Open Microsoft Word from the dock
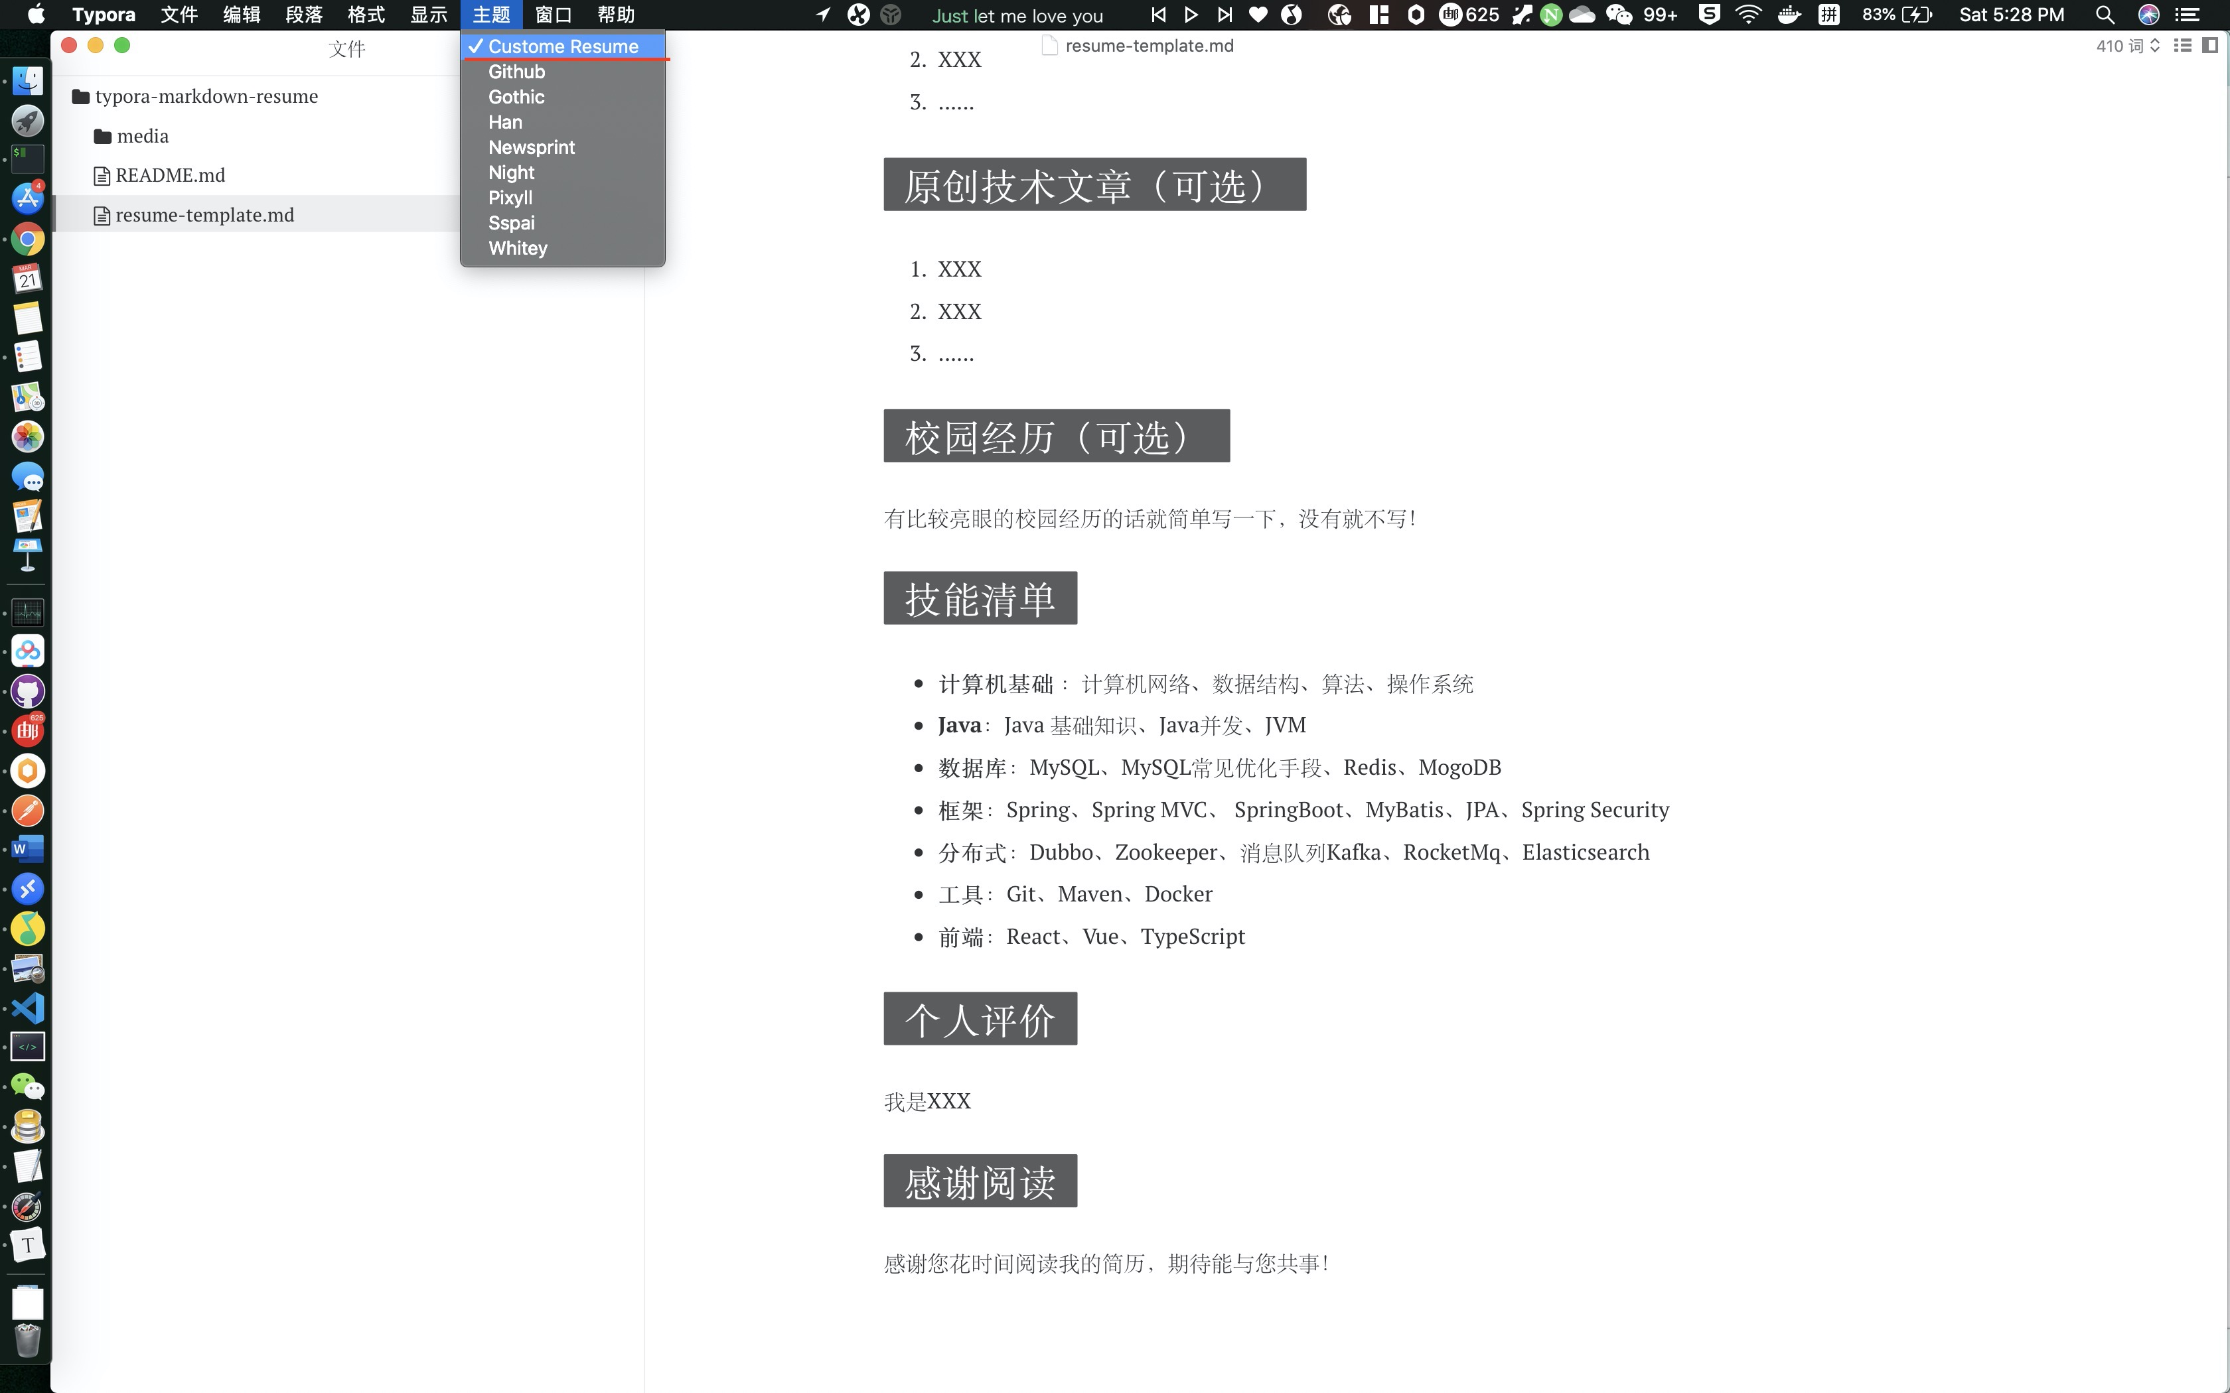The height and width of the screenshot is (1393, 2230). tap(28, 848)
